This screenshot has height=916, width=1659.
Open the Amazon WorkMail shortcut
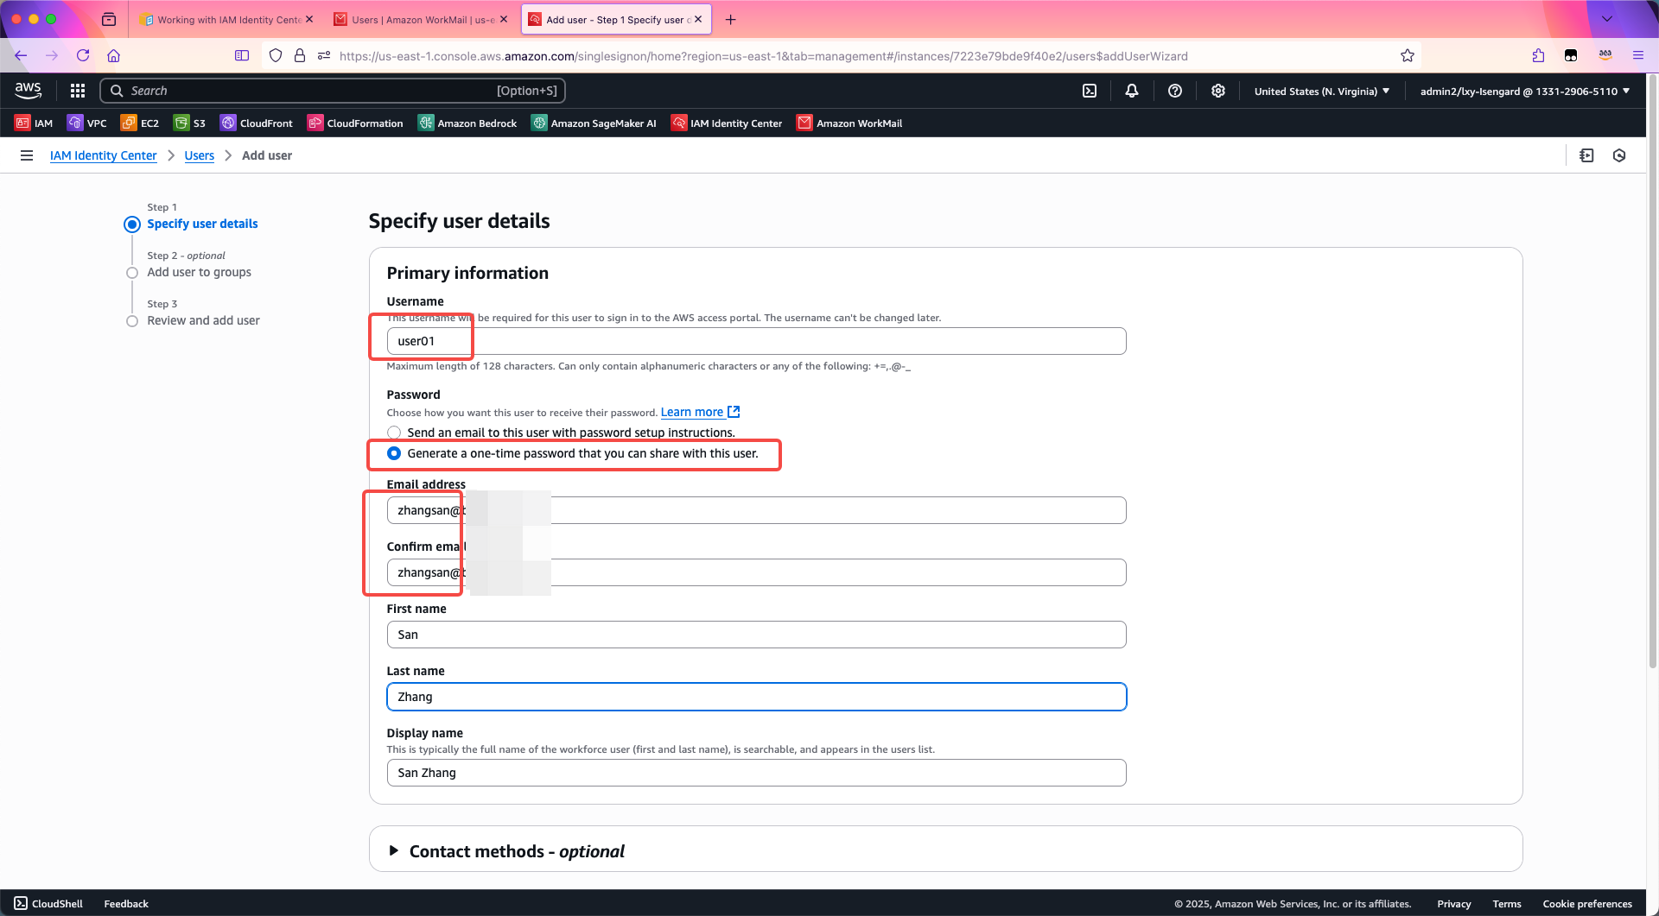(x=849, y=123)
